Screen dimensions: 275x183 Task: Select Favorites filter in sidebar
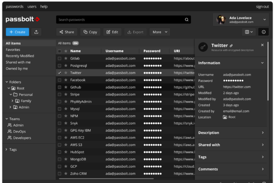coord(13,50)
